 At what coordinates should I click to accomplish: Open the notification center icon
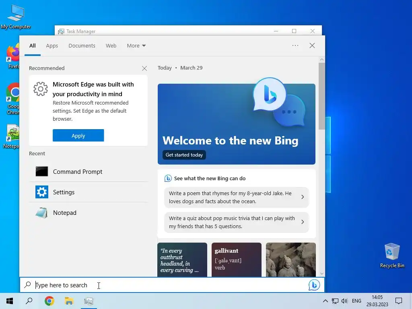[x=399, y=301]
